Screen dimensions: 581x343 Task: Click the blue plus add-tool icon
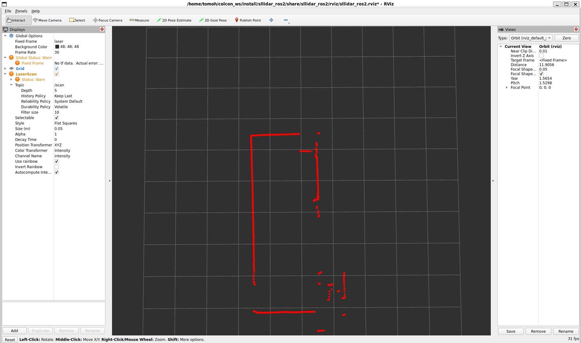tap(271, 20)
